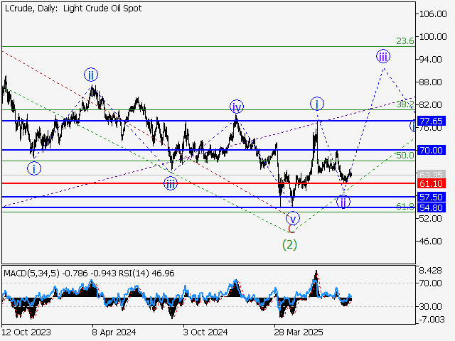This screenshot has width=455, height=341.
Task: Select the green (2) wave label
Action: [x=290, y=244]
